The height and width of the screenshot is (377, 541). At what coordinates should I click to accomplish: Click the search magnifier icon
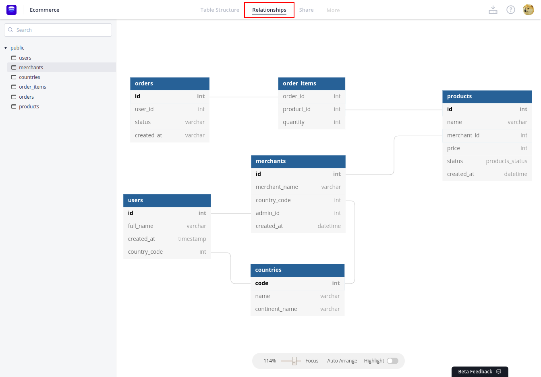click(10, 30)
